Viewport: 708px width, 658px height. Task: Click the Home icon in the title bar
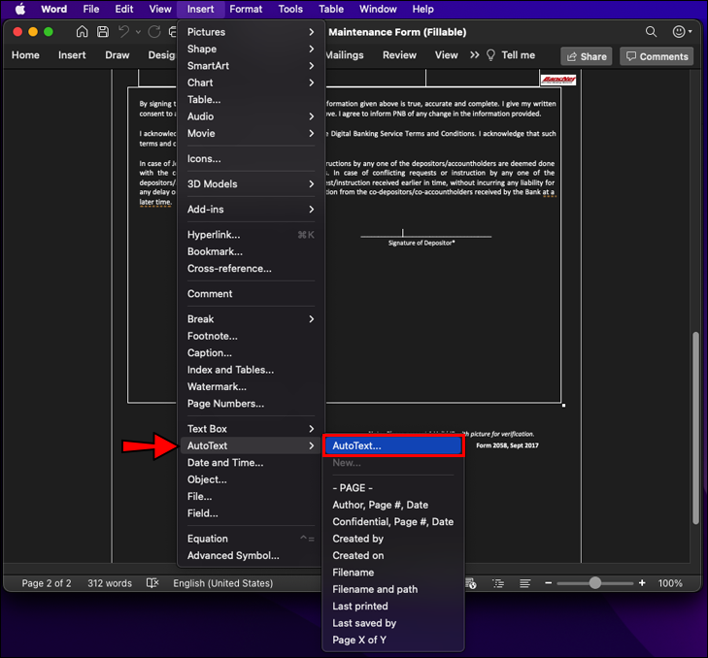82,32
